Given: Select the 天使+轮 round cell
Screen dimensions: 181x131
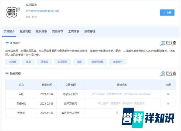Looking at the screenshot, I should [x=21, y=104].
